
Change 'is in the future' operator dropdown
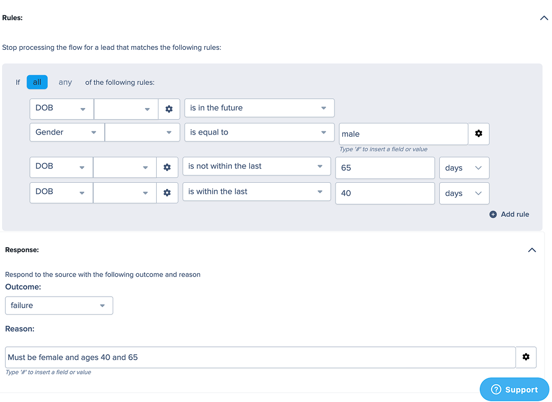tap(259, 108)
